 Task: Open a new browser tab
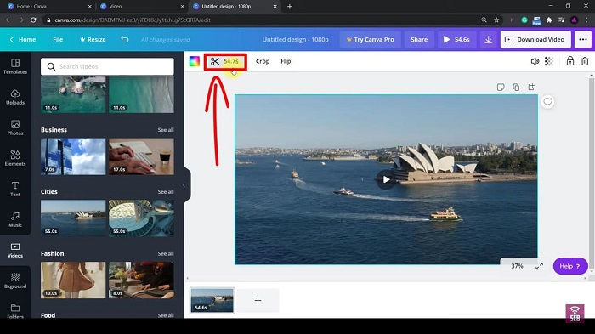(x=290, y=7)
